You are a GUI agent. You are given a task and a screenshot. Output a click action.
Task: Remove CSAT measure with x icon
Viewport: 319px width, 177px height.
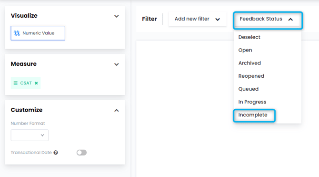36,83
